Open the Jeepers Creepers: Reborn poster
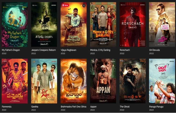The width and height of the screenshot is (176, 113). (x=44, y=24)
